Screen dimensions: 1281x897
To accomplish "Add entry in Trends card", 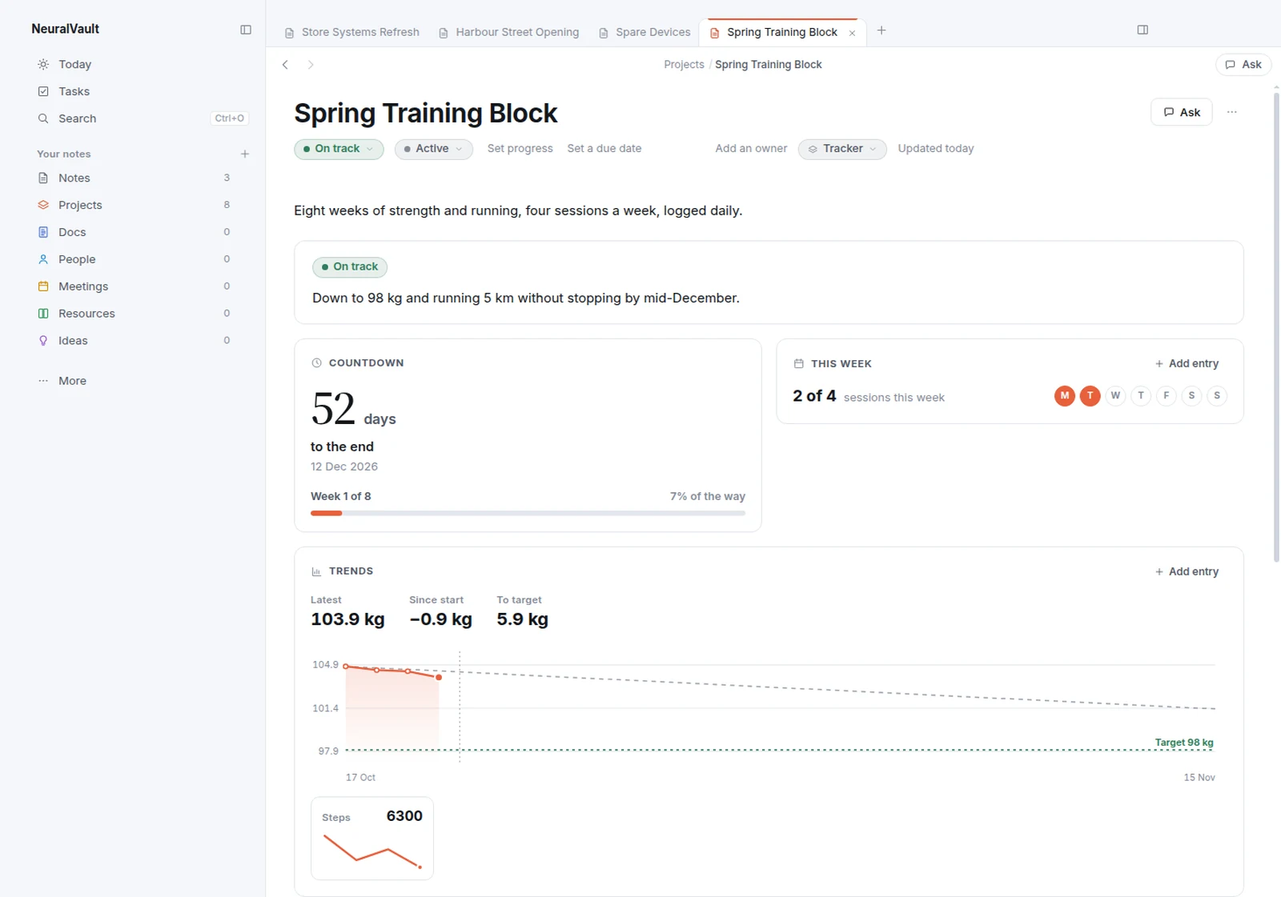I will click(1187, 571).
